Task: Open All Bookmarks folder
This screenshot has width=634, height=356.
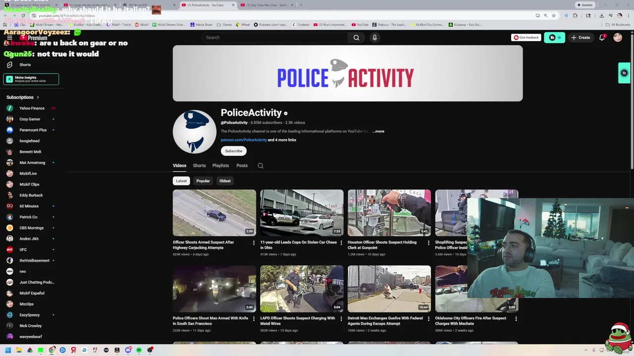Action: click(618, 24)
